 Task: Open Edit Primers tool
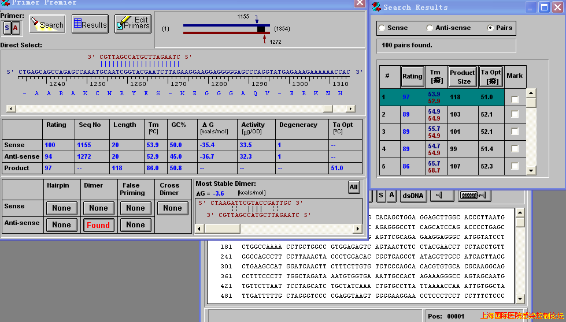click(x=132, y=24)
